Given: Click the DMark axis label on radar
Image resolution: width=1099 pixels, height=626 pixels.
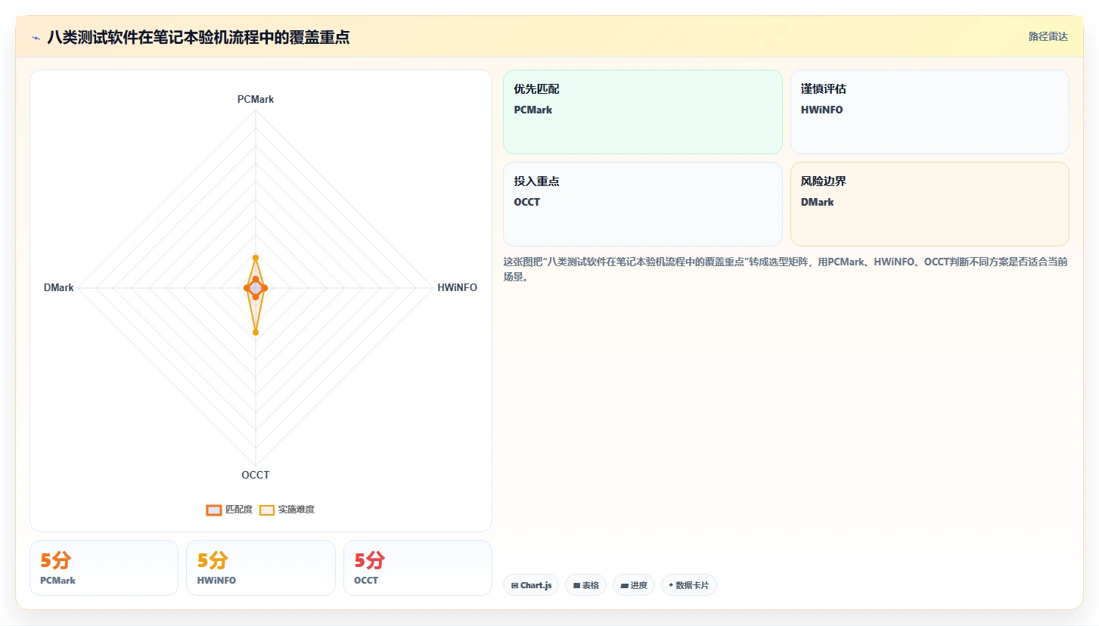Looking at the screenshot, I should (x=59, y=287).
